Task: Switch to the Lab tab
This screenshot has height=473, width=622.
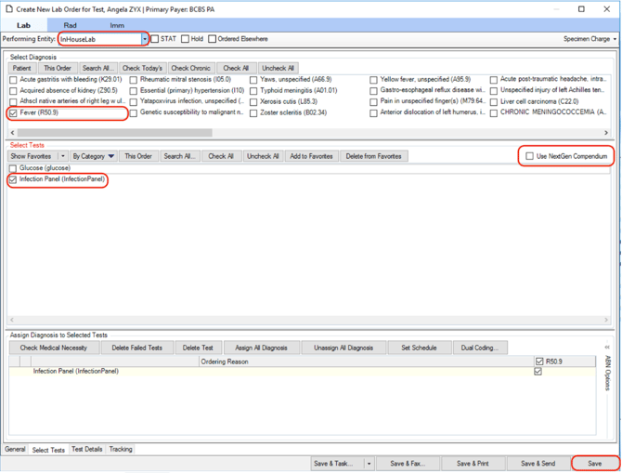Action: click(x=24, y=25)
